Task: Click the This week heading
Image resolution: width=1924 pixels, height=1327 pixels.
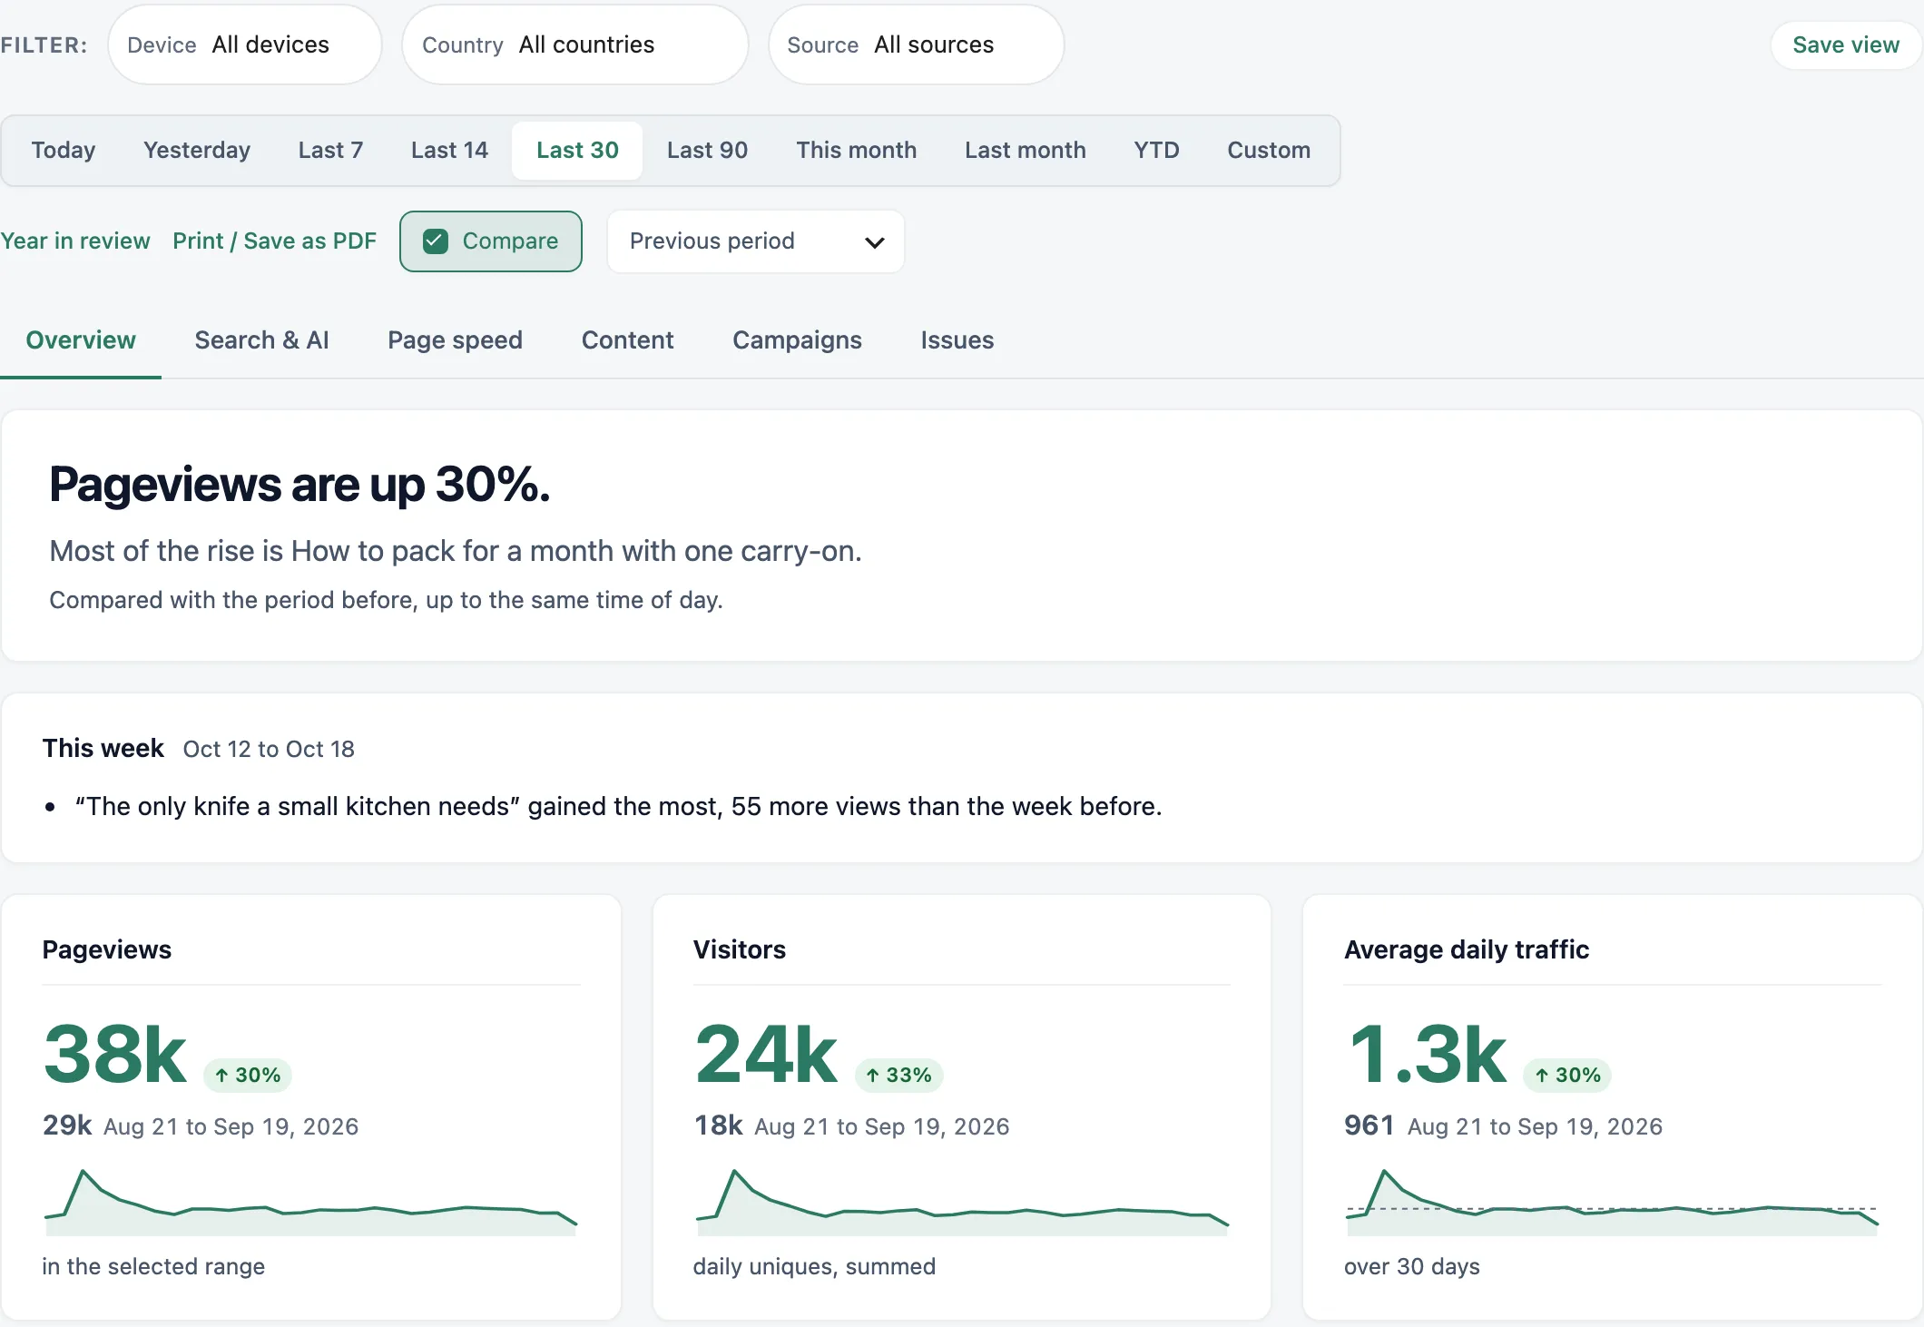Action: pos(103,748)
